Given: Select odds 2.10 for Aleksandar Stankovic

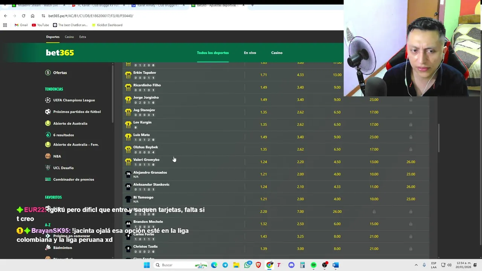Looking at the screenshot, I should coord(300,187).
